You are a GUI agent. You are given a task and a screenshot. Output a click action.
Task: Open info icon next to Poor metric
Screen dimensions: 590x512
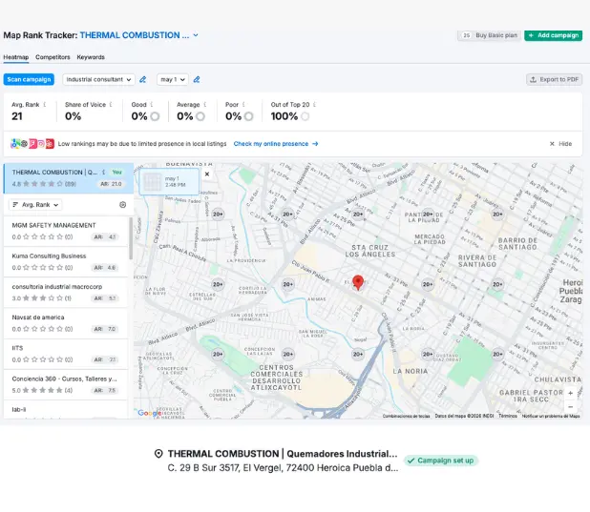pos(243,105)
